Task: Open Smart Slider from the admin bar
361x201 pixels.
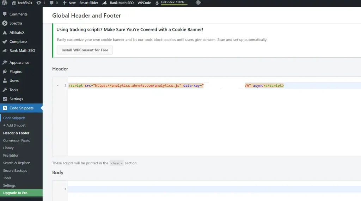Action: pos(88,3)
